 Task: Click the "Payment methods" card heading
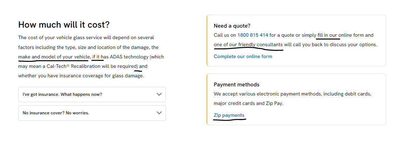236,85
